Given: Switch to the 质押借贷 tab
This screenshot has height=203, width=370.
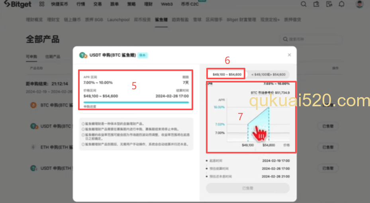Looking at the screenshot, I should 292,20.
